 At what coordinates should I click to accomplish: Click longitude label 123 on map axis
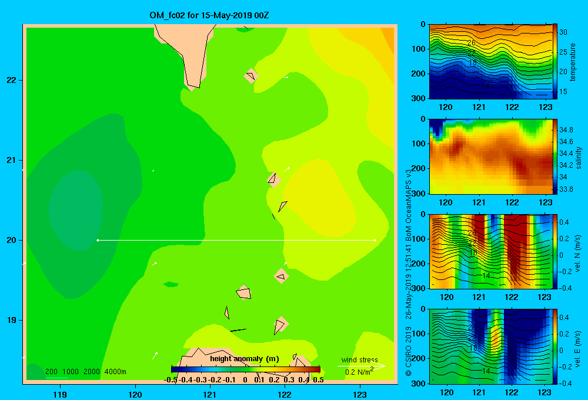[x=360, y=394]
